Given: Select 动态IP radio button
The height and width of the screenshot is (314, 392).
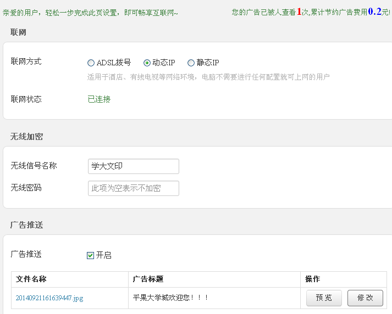Looking at the screenshot, I should [147, 63].
